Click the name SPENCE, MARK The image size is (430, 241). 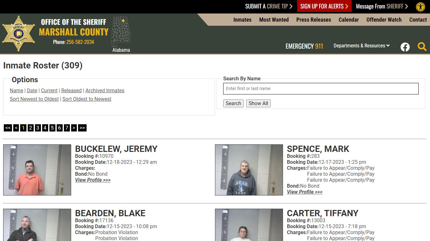(318, 149)
